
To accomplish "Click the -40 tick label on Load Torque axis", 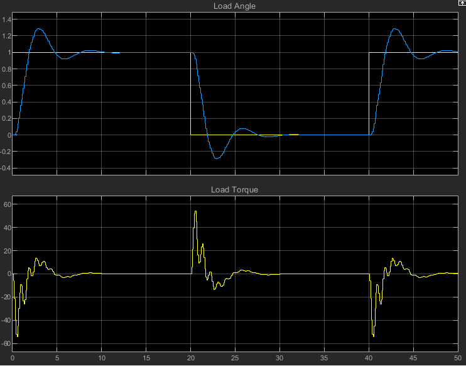I will [x=6, y=321].
